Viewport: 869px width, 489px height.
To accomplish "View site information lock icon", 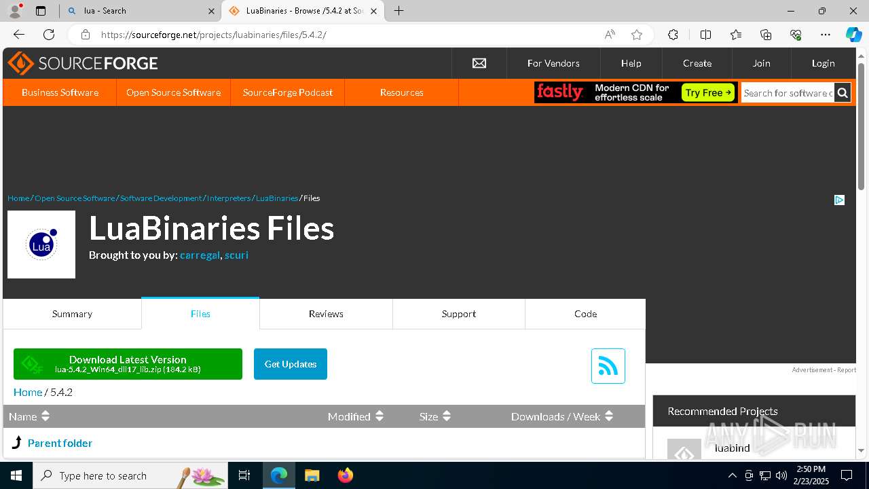I will point(85,35).
